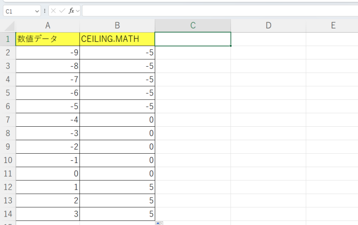
Task: Click into the formula bar input area
Action: pyautogui.click(x=219, y=10)
